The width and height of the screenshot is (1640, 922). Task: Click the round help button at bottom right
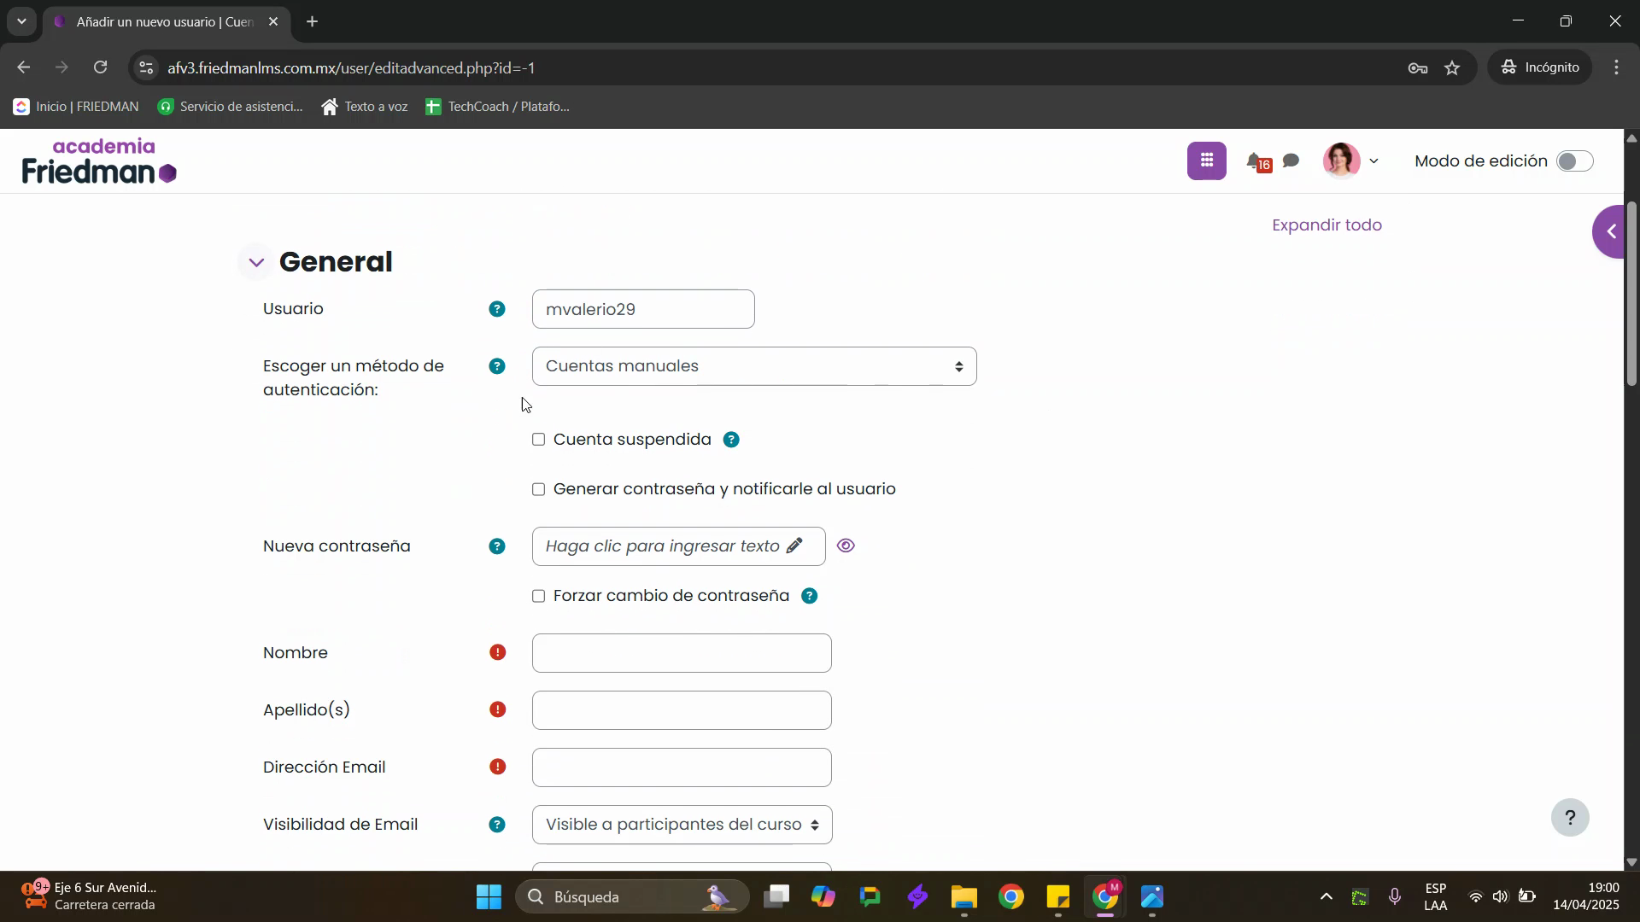click(1569, 817)
